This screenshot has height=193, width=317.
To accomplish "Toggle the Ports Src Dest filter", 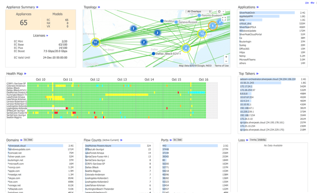I will (178, 140).
